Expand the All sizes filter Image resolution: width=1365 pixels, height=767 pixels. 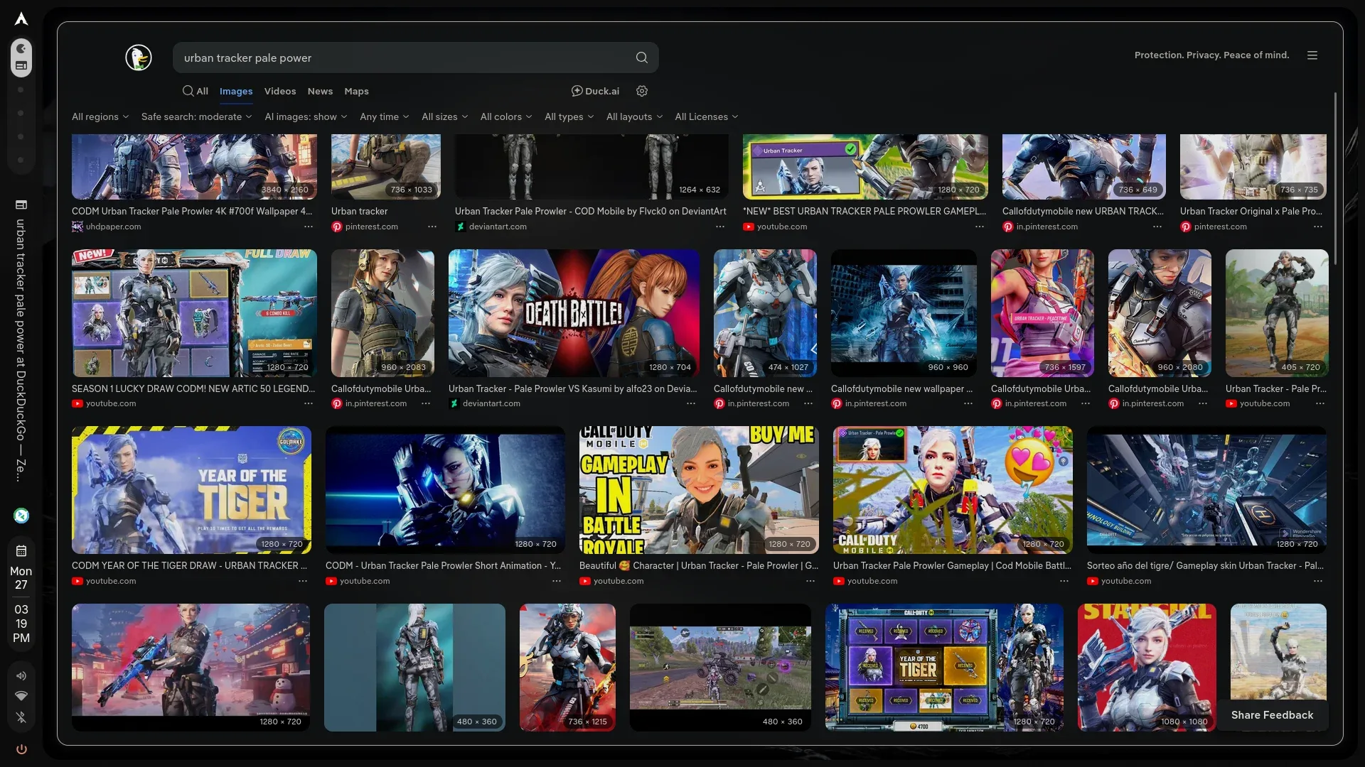tap(444, 116)
